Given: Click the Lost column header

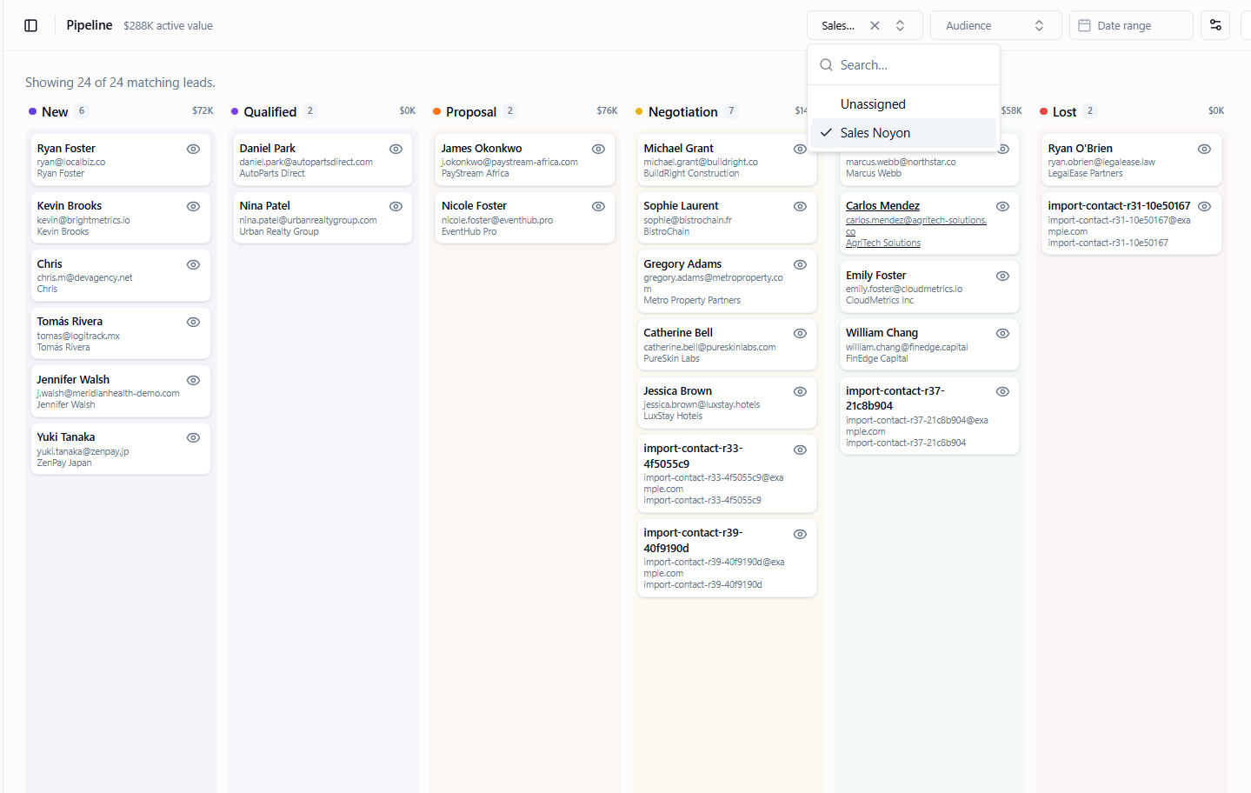Looking at the screenshot, I should tap(1064, 112).
